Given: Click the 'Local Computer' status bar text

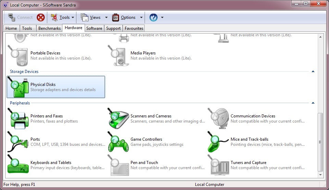Looking at the screenshot, I should tap(210, 185).
